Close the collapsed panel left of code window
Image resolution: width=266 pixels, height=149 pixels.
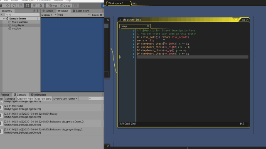108,20
